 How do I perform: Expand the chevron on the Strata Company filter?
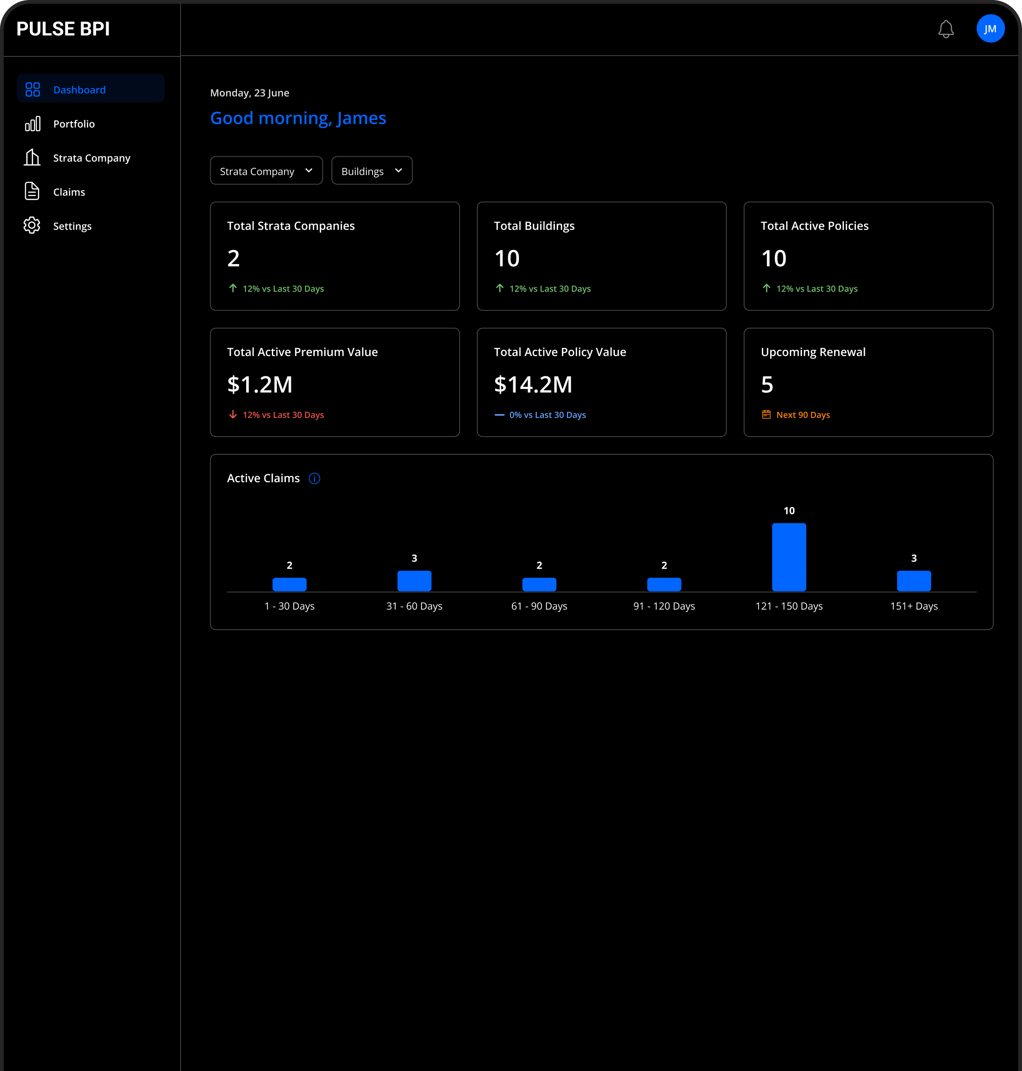(x=309, y=171)
